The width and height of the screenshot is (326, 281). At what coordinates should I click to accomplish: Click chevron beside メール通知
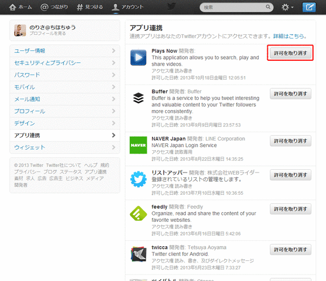tap(114, 99)
